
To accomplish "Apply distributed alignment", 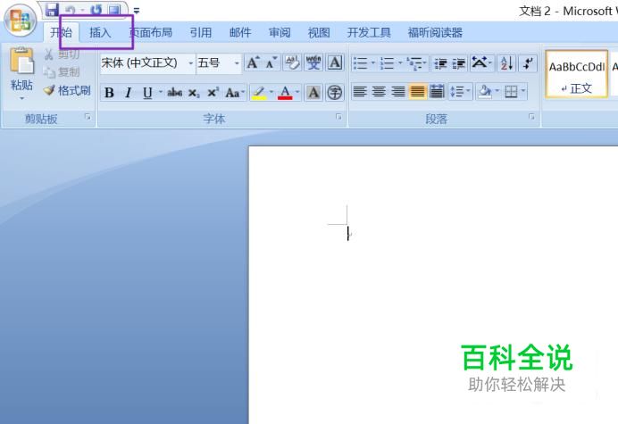I will (x=437, y=91).
